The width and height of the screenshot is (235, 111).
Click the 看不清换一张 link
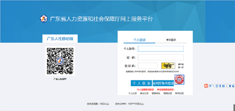coord(181,66)
